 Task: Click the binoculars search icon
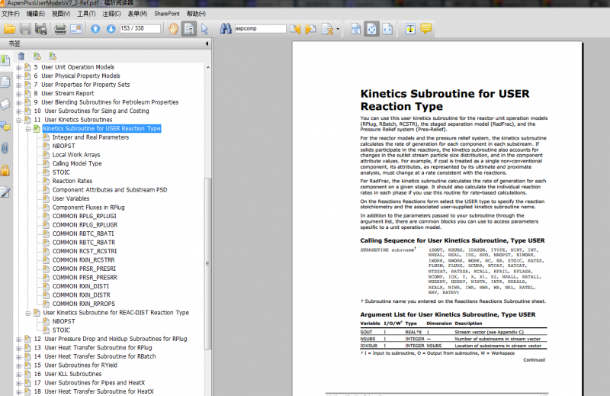coord(226,28)
